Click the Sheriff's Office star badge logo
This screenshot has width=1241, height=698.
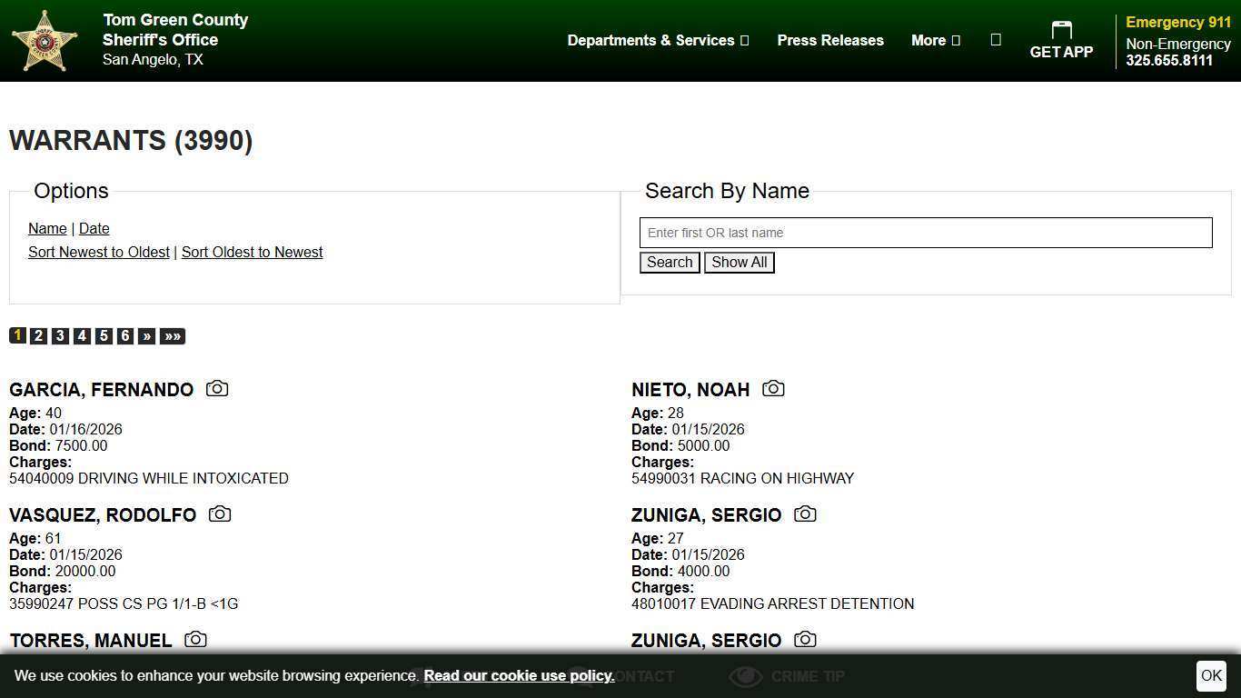point(44,41)
